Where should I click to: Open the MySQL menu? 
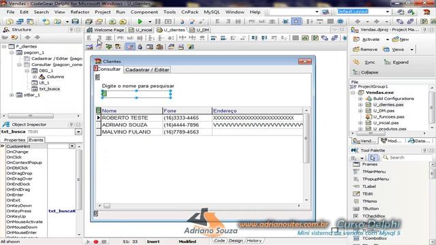pyautogui.click(x=212, y=12)
